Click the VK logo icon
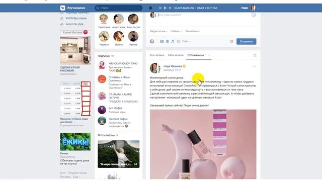This screenshot has width=322, height=181. [62, 8]
